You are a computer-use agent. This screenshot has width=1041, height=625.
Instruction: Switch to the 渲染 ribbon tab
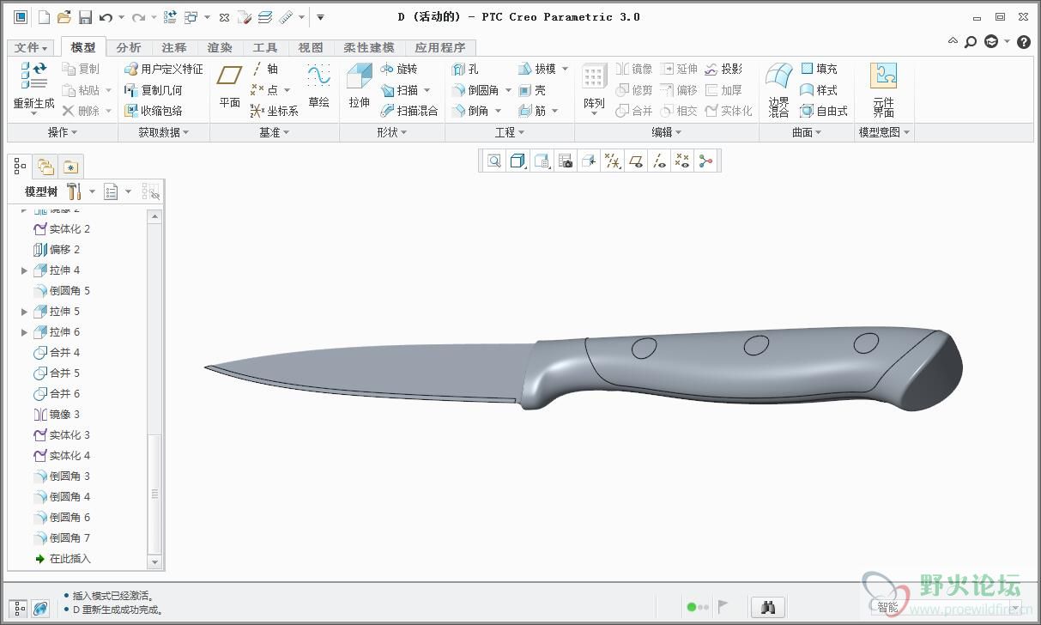[220, 48]
